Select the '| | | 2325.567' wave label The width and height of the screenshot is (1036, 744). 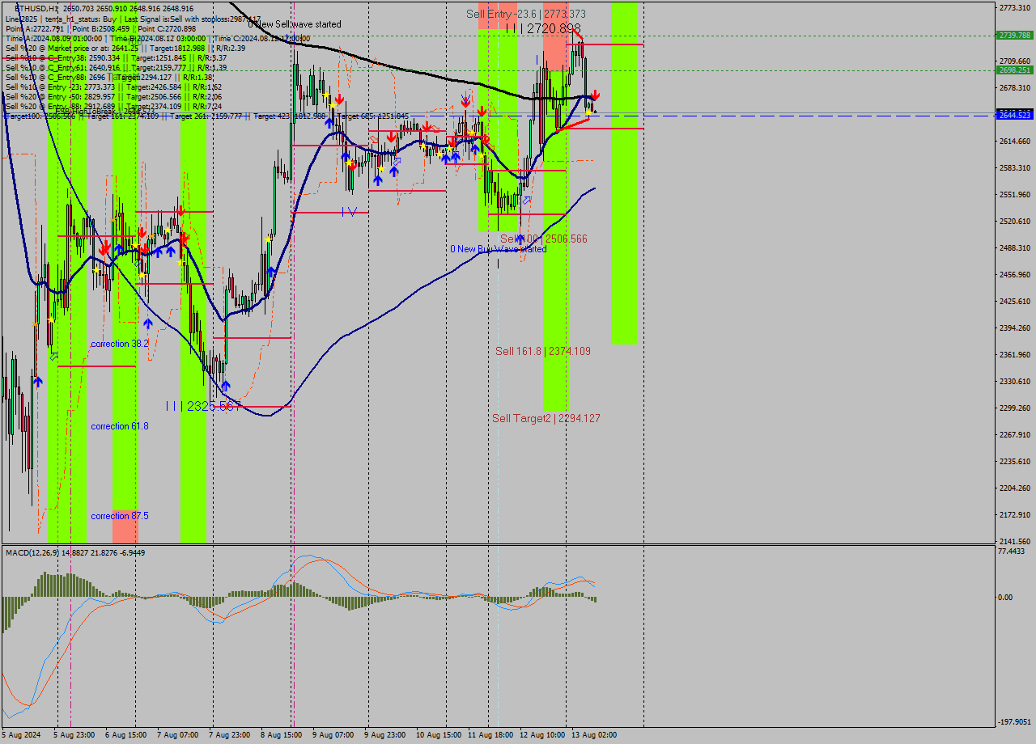203,405
